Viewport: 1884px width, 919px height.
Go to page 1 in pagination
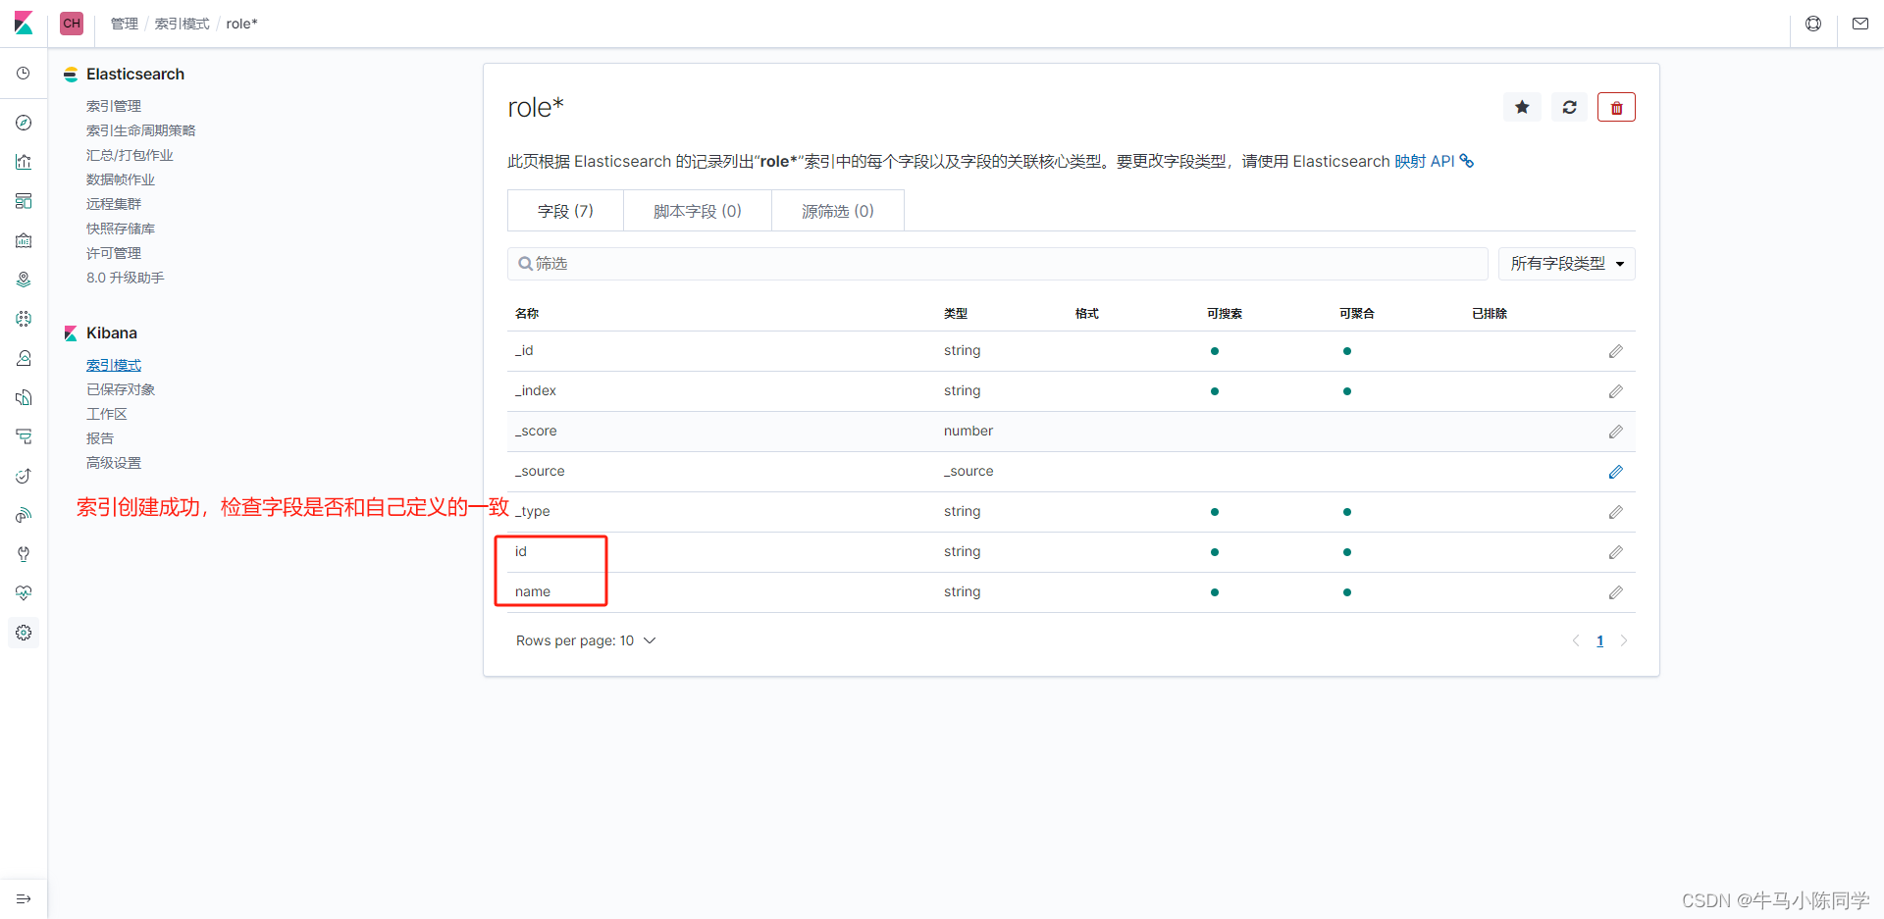tap(1599, 640)
